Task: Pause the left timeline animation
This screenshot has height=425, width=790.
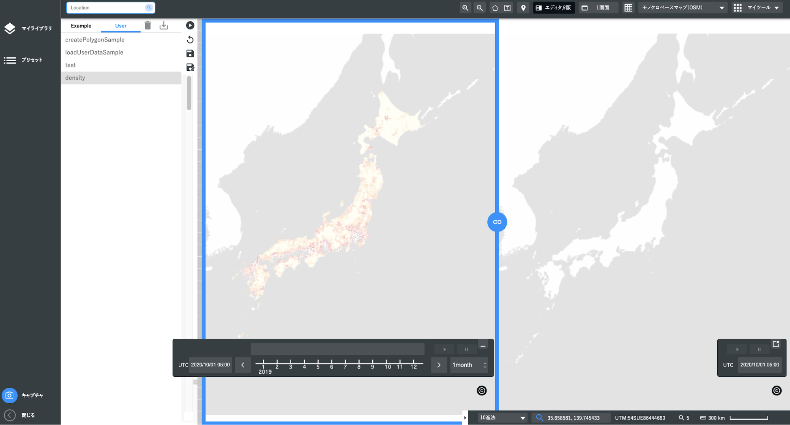Action: pos(466,350)
